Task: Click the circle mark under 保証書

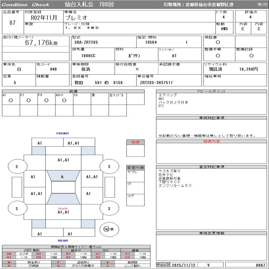Action: tap(218, 42)
